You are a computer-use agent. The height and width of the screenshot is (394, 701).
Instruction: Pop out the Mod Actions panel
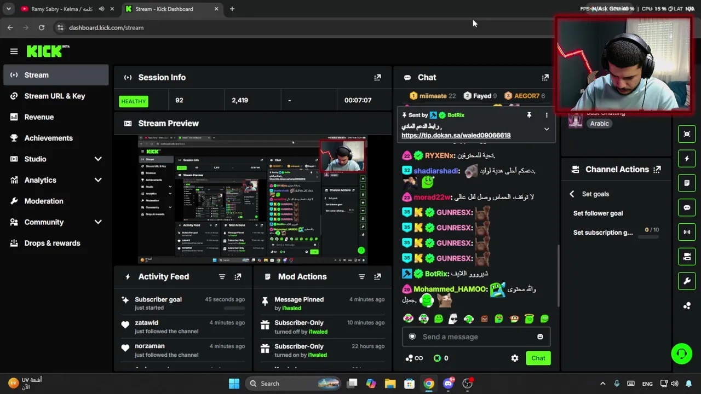(377, 277)
